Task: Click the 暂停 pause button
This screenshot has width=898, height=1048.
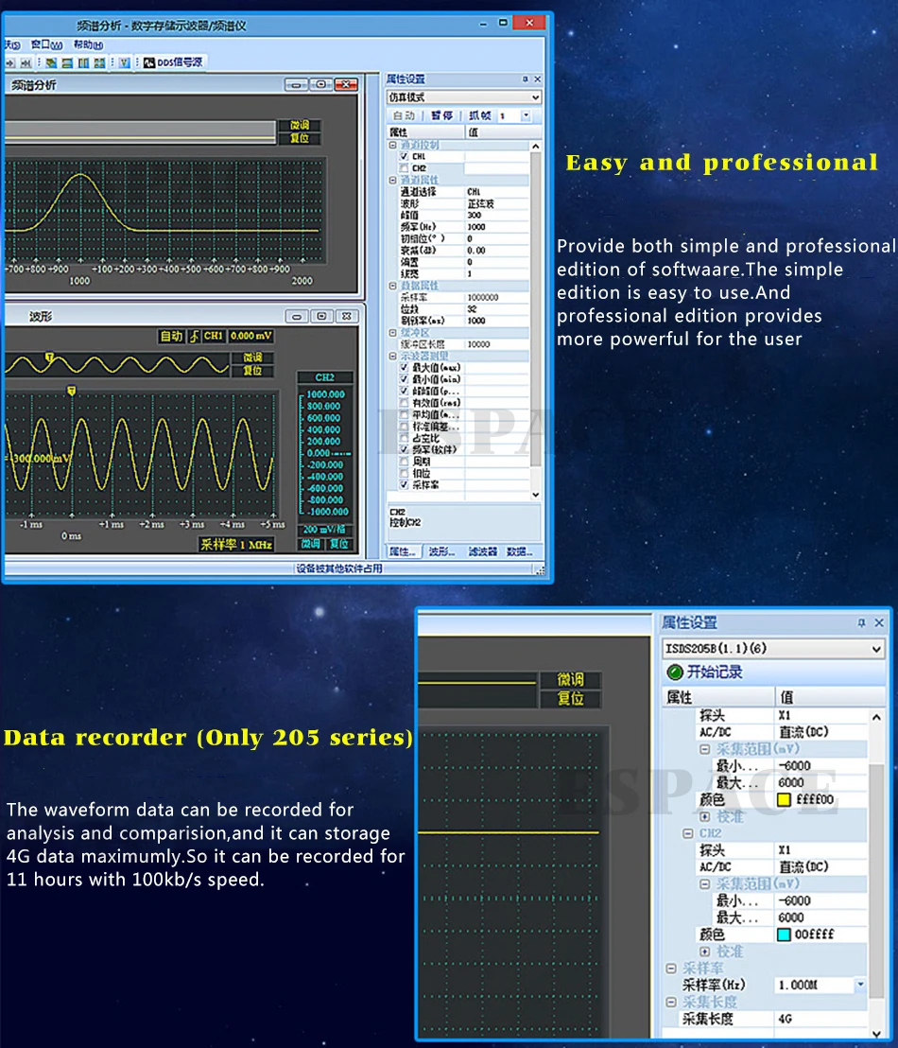Action: coord(441,115)
